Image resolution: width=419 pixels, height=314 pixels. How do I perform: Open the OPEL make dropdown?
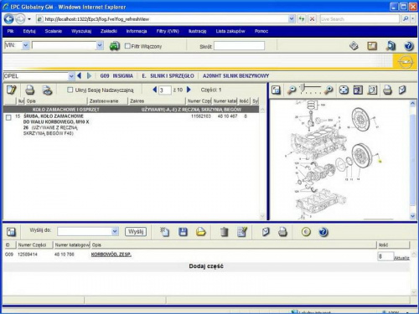pos(71,76)
